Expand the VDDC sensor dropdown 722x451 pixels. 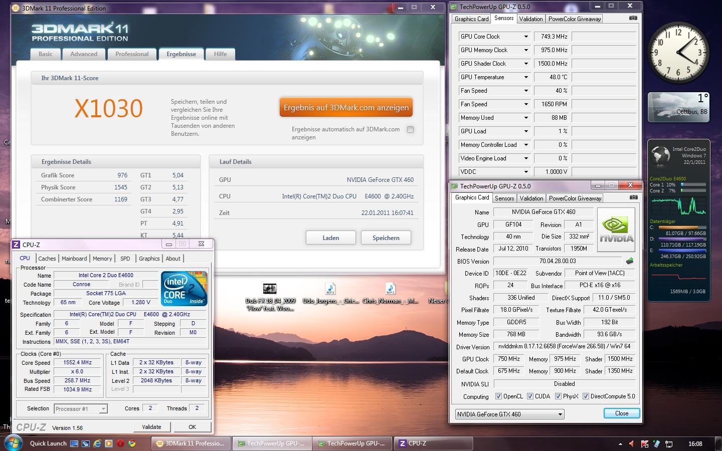526,172
